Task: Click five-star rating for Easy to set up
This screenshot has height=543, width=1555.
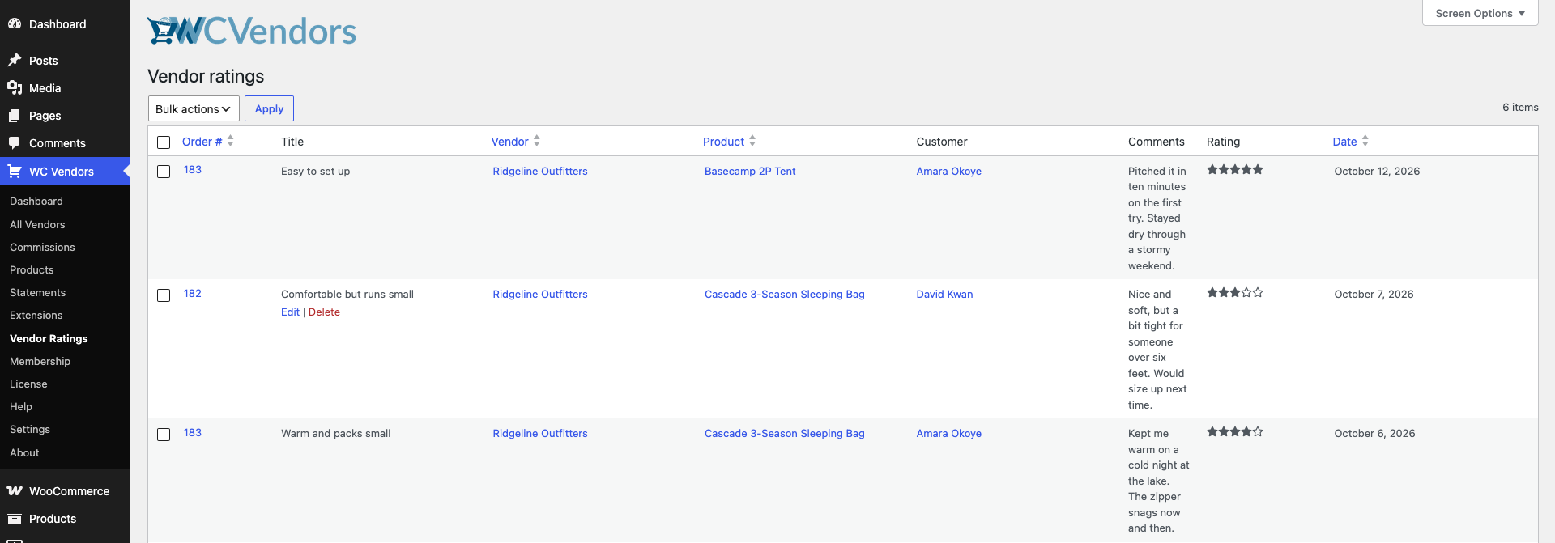Action: 1234,170
